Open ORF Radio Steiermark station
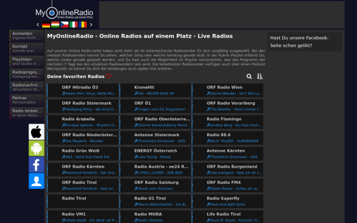Screen dimensions: 357x223 pos(83,106)
